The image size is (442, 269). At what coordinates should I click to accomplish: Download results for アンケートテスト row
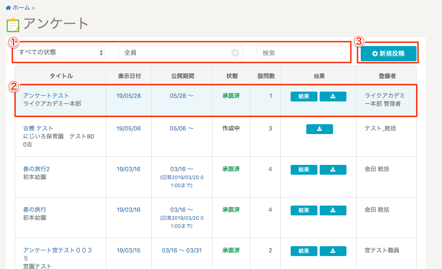[333, 97]
